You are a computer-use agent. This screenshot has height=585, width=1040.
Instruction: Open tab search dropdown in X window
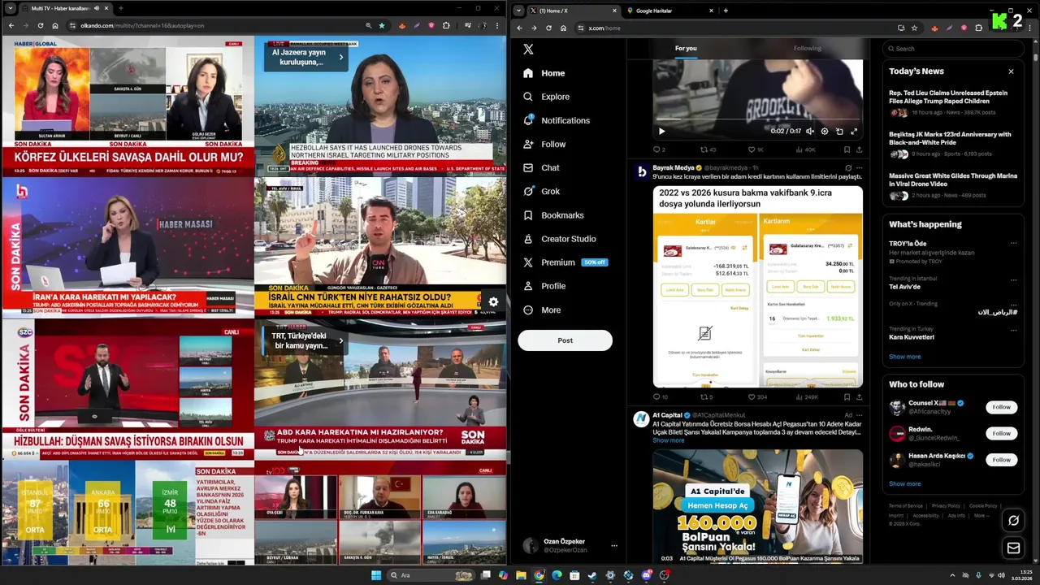(518, 11)
